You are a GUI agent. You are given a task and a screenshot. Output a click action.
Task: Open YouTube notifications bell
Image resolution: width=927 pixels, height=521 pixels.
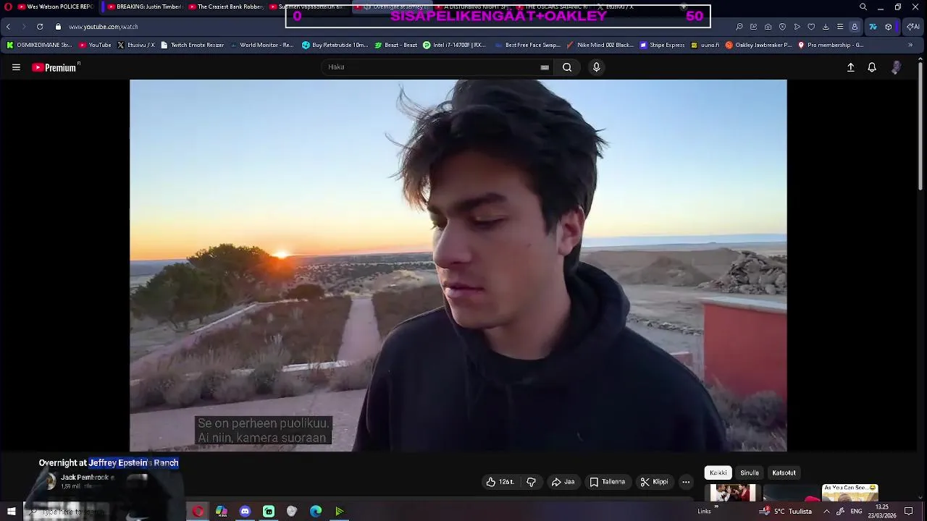(872, 67)
